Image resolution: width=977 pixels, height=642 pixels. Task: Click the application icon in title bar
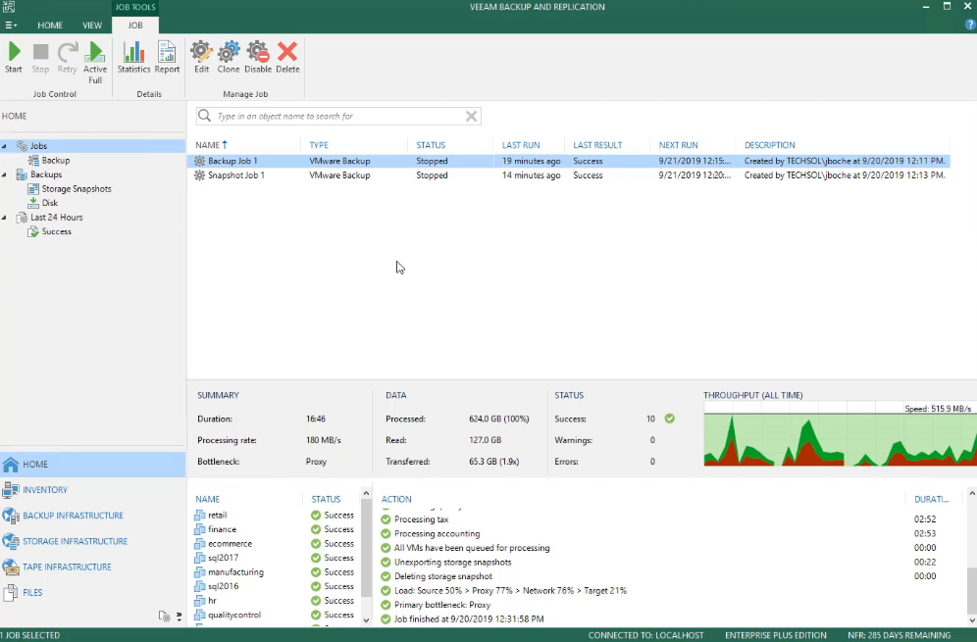pyautogui.click(x=8, y=7)
